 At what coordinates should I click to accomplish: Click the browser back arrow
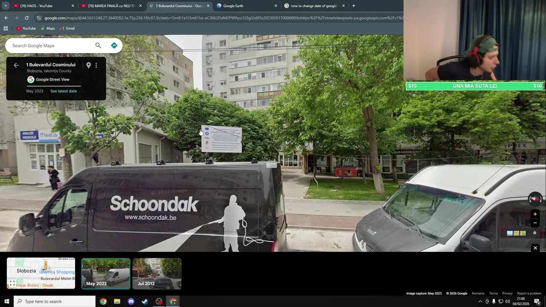tap(6, 18)
